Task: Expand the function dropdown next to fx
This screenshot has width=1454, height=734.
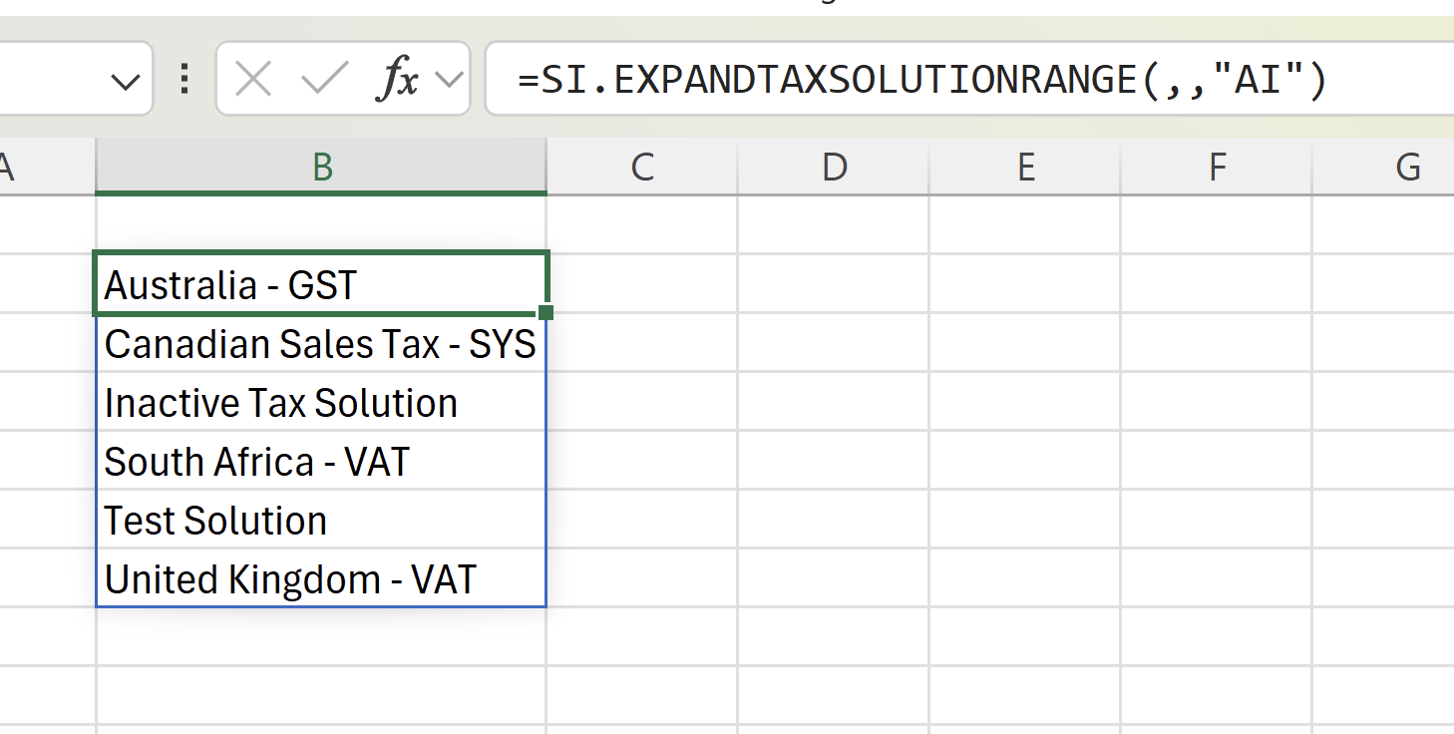Action: pyautogui.click(x=451, y=80)
